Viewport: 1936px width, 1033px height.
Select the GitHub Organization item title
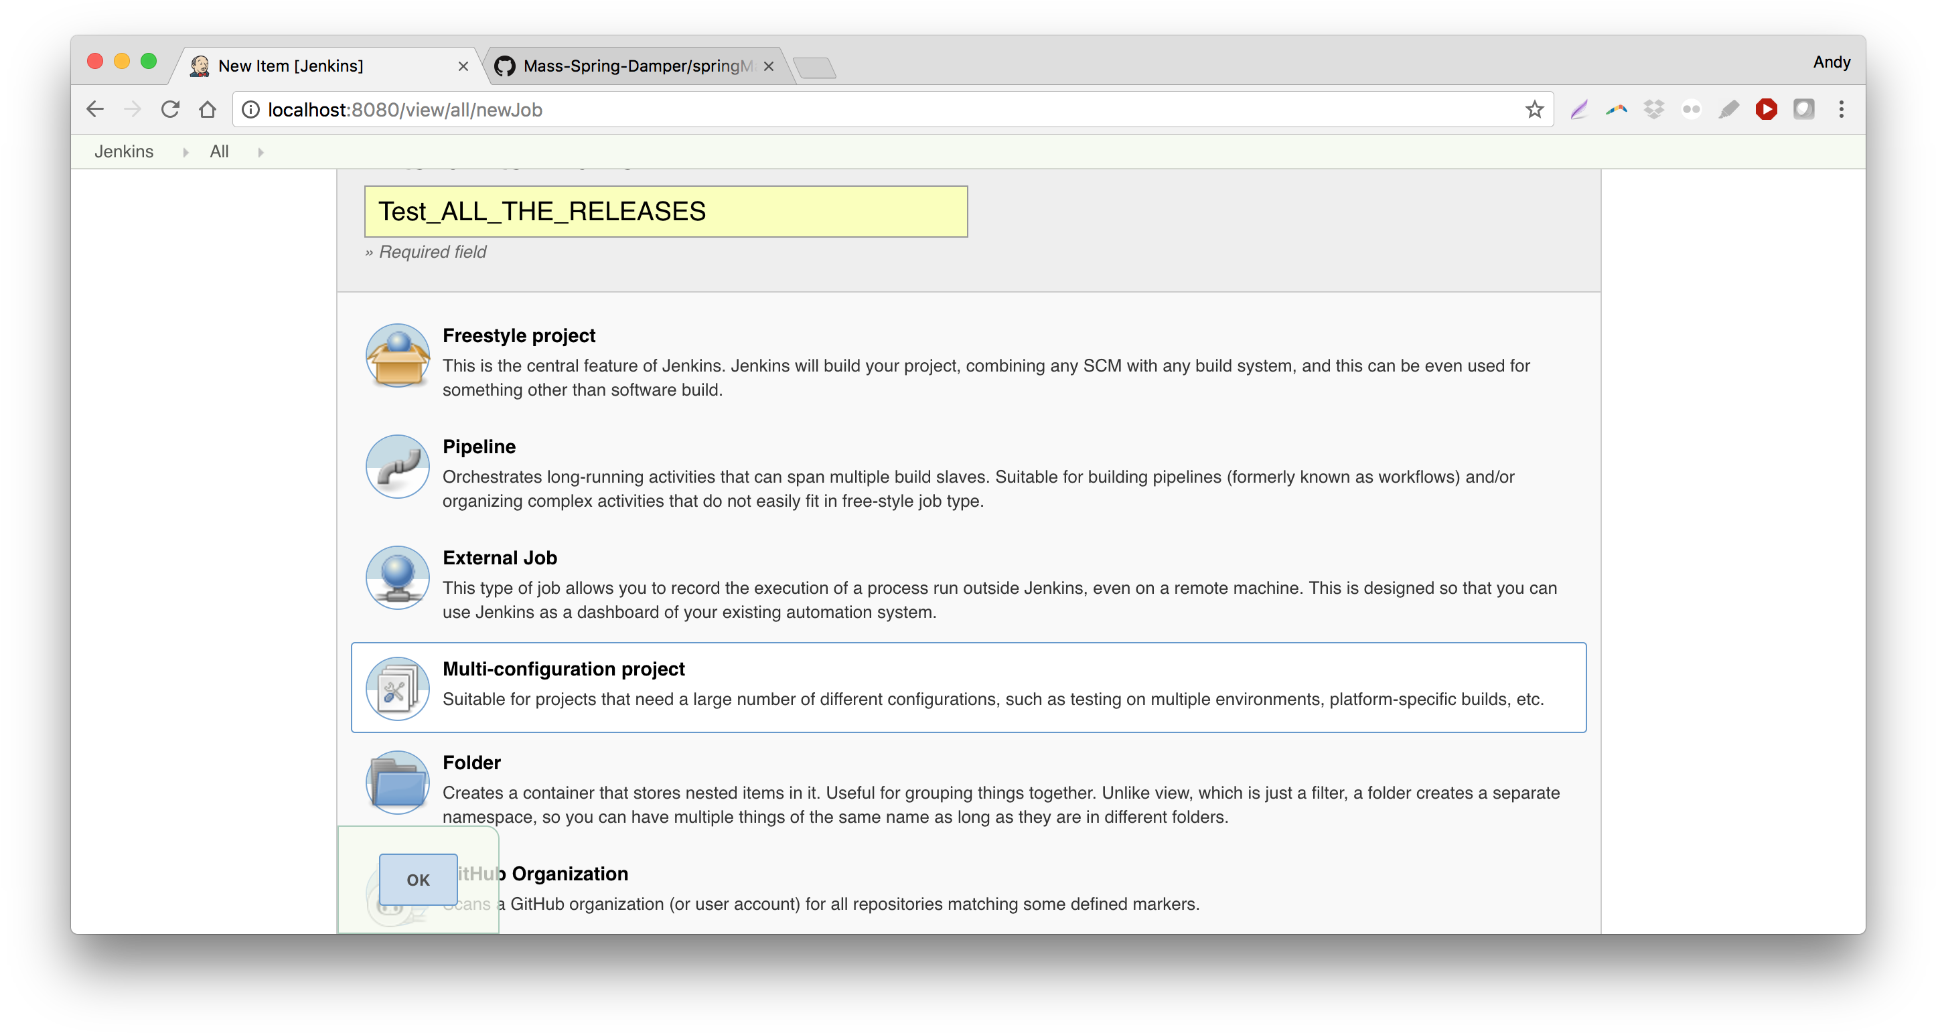click(569, 874)
